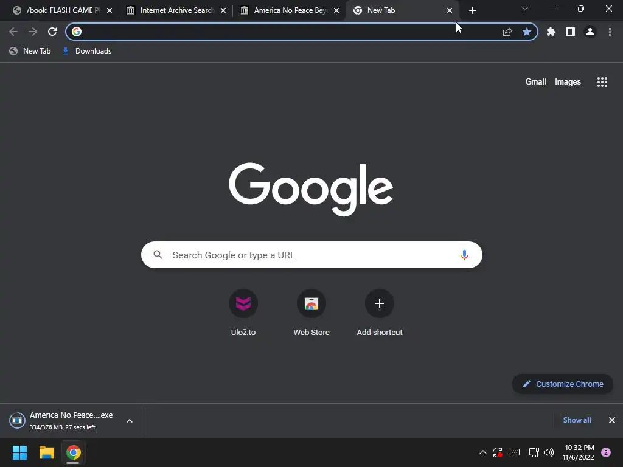The width and height of the screenshot is (623, 467).
Task: Open the Extensions puzzle icon
Action: click(551, 32)
